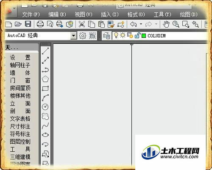Screen dimensions: 212x170
Task: Click the Block Editor lightning icon
Action: point(121,24)
